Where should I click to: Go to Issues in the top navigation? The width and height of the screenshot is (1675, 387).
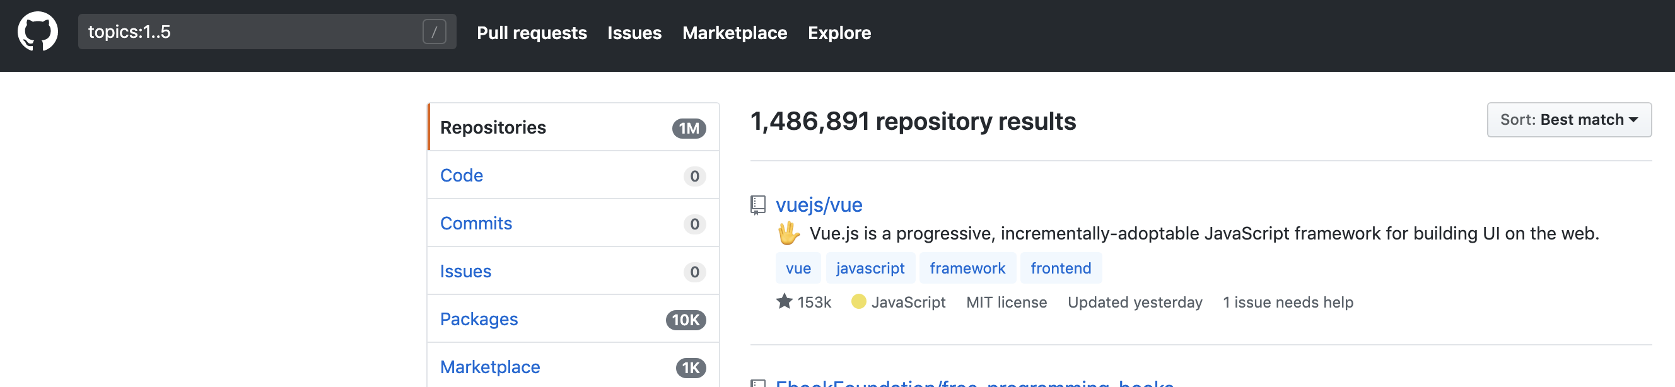pos(634,33)
